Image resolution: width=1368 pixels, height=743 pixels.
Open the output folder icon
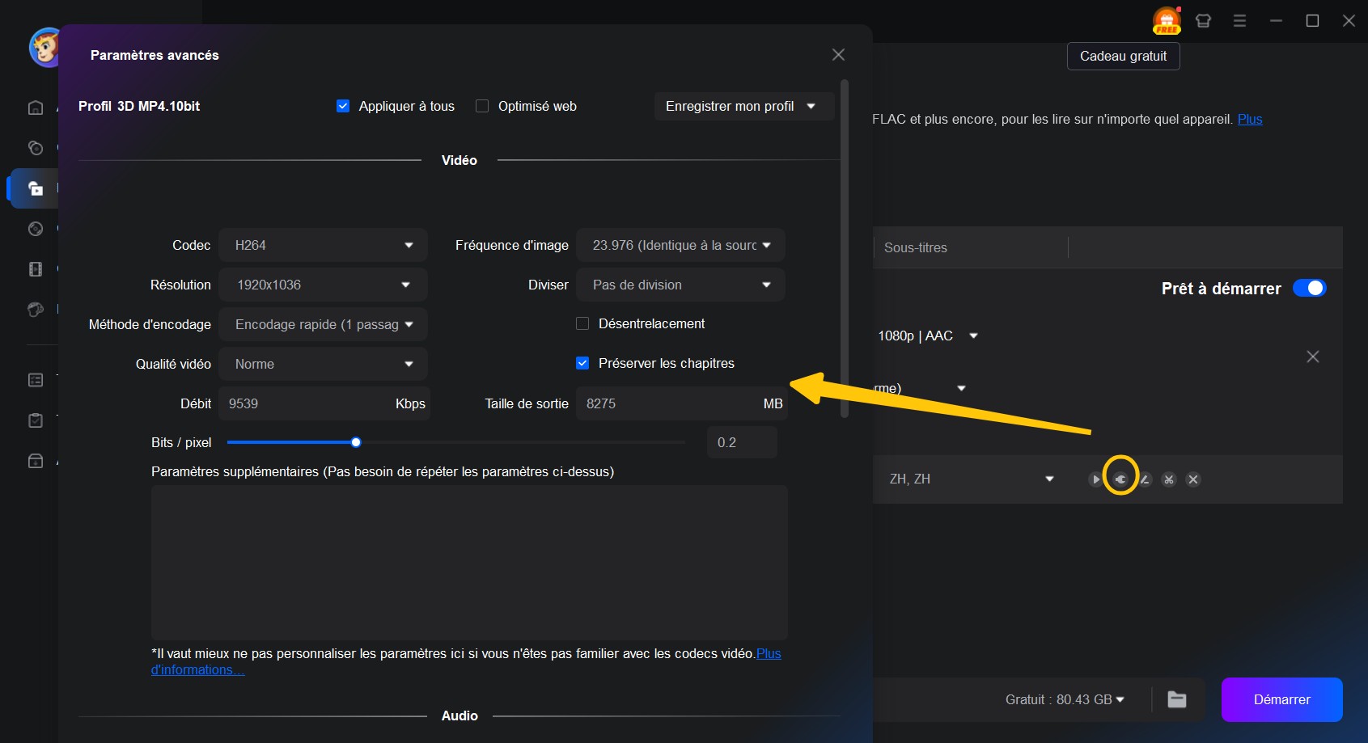click(x=1177, y=699)
